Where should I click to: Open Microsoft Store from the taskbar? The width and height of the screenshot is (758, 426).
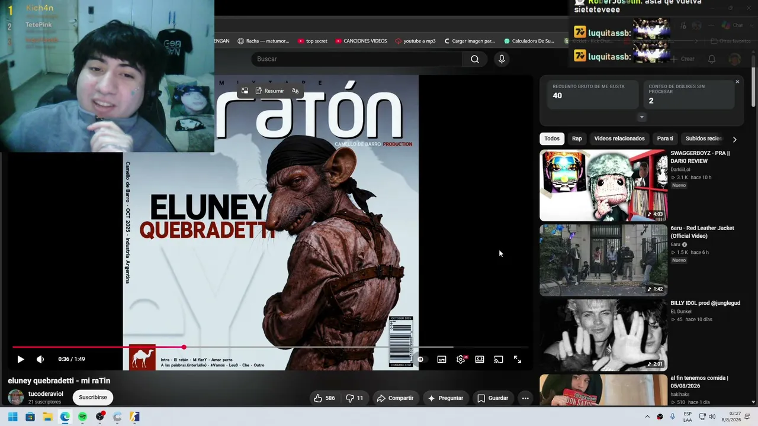(30, 417)
